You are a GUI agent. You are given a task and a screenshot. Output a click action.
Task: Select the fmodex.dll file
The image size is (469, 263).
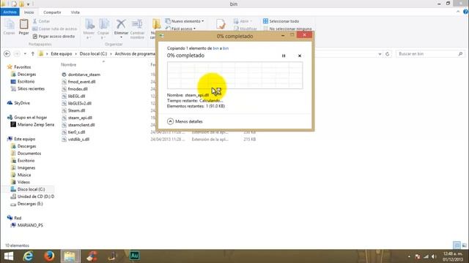click(75, 89)
